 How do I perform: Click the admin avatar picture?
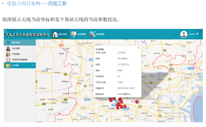[x=184, y=34]
